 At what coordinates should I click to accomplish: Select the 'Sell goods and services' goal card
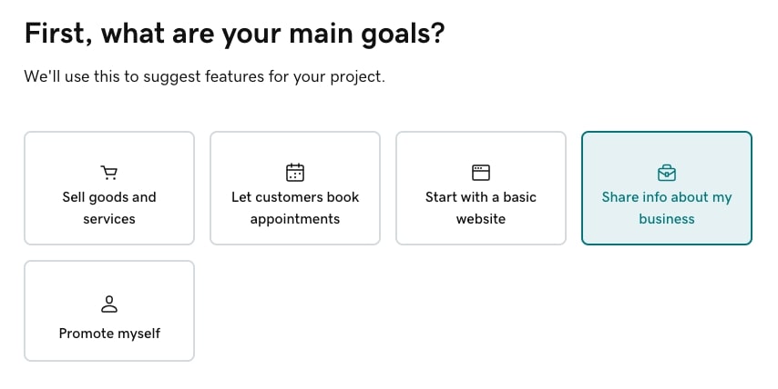tap(109, 188)
